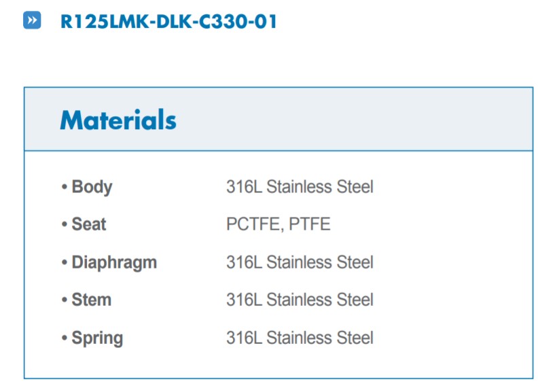This screenshot has height=384, width=538.
Task: Click the bullet point before Body
Action: point(64,188)
